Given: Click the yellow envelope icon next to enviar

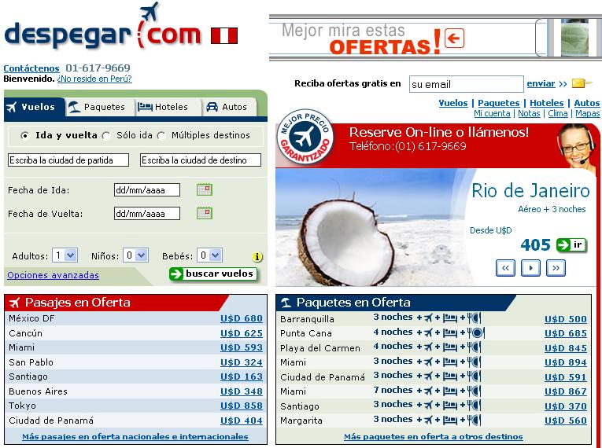Looking at the screenshot, I should pos(582,83).
